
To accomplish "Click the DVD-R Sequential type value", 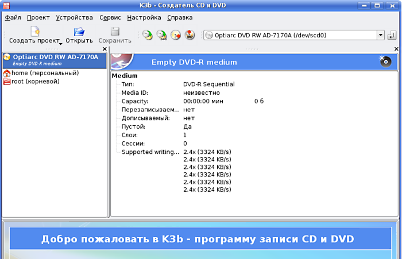I will pyautogui.click(x=209, y=84).
